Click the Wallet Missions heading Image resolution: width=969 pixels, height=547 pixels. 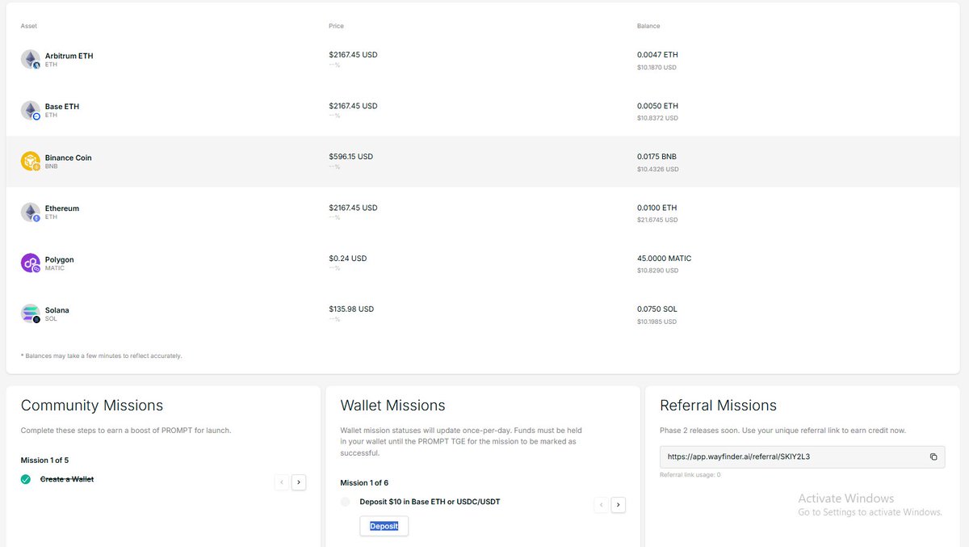tap(392, 406)
